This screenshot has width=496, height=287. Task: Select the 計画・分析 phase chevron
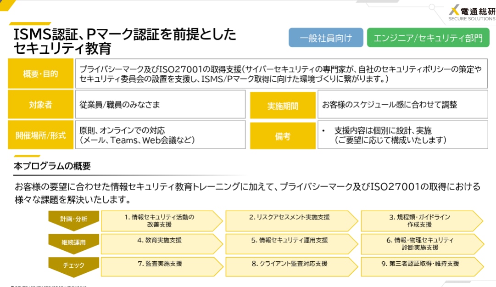click(74, 220)
